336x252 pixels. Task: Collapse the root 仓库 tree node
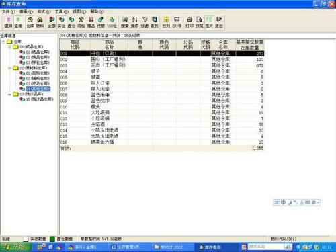3,42
